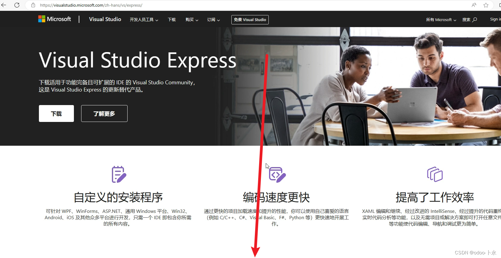Expand the 所有 Microsoft dropdown
This screenshot has width=501, height=258.
tap(441, 20)
